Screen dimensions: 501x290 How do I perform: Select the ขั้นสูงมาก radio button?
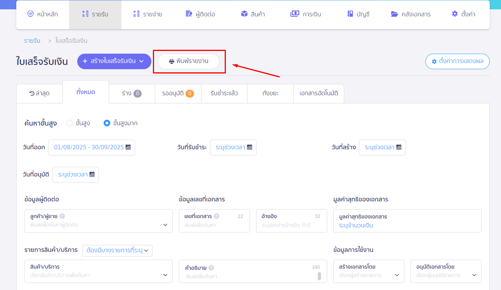(x=107, y=123)
